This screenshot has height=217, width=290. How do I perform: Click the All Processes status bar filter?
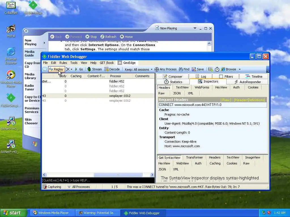[79, 187]
